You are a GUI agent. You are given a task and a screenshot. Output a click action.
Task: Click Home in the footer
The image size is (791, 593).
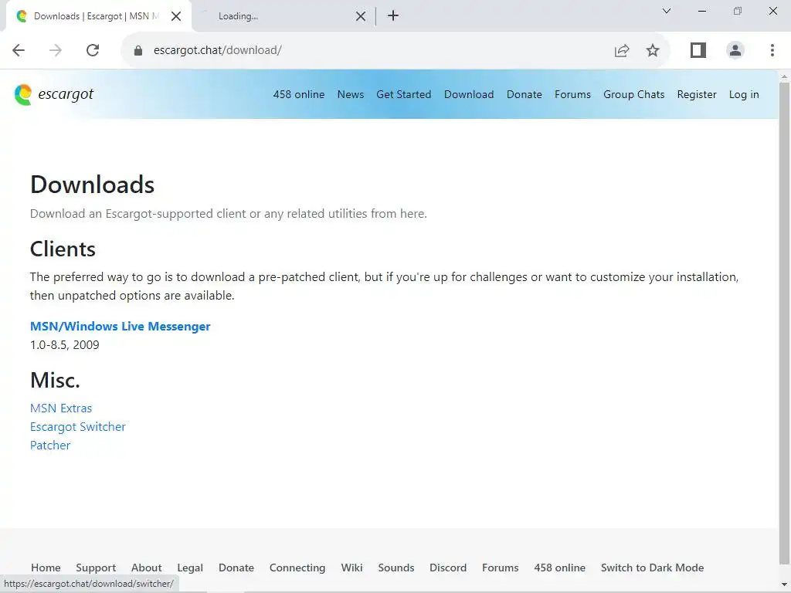(46, 568)
